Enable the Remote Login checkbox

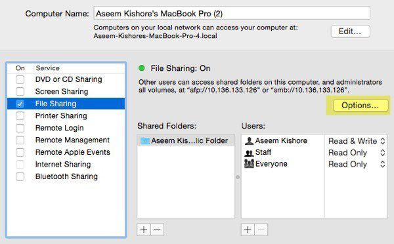(x=20, y=128)
